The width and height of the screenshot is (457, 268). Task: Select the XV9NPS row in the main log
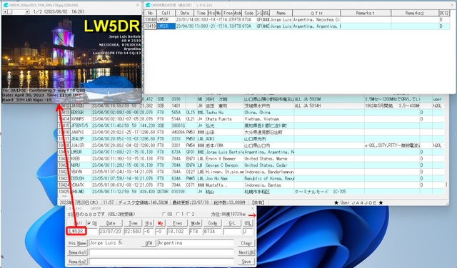coord(251,119)
